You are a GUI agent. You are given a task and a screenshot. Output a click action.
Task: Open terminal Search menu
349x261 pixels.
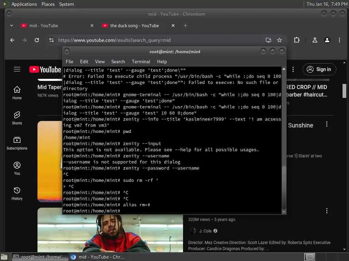point(118,62)
